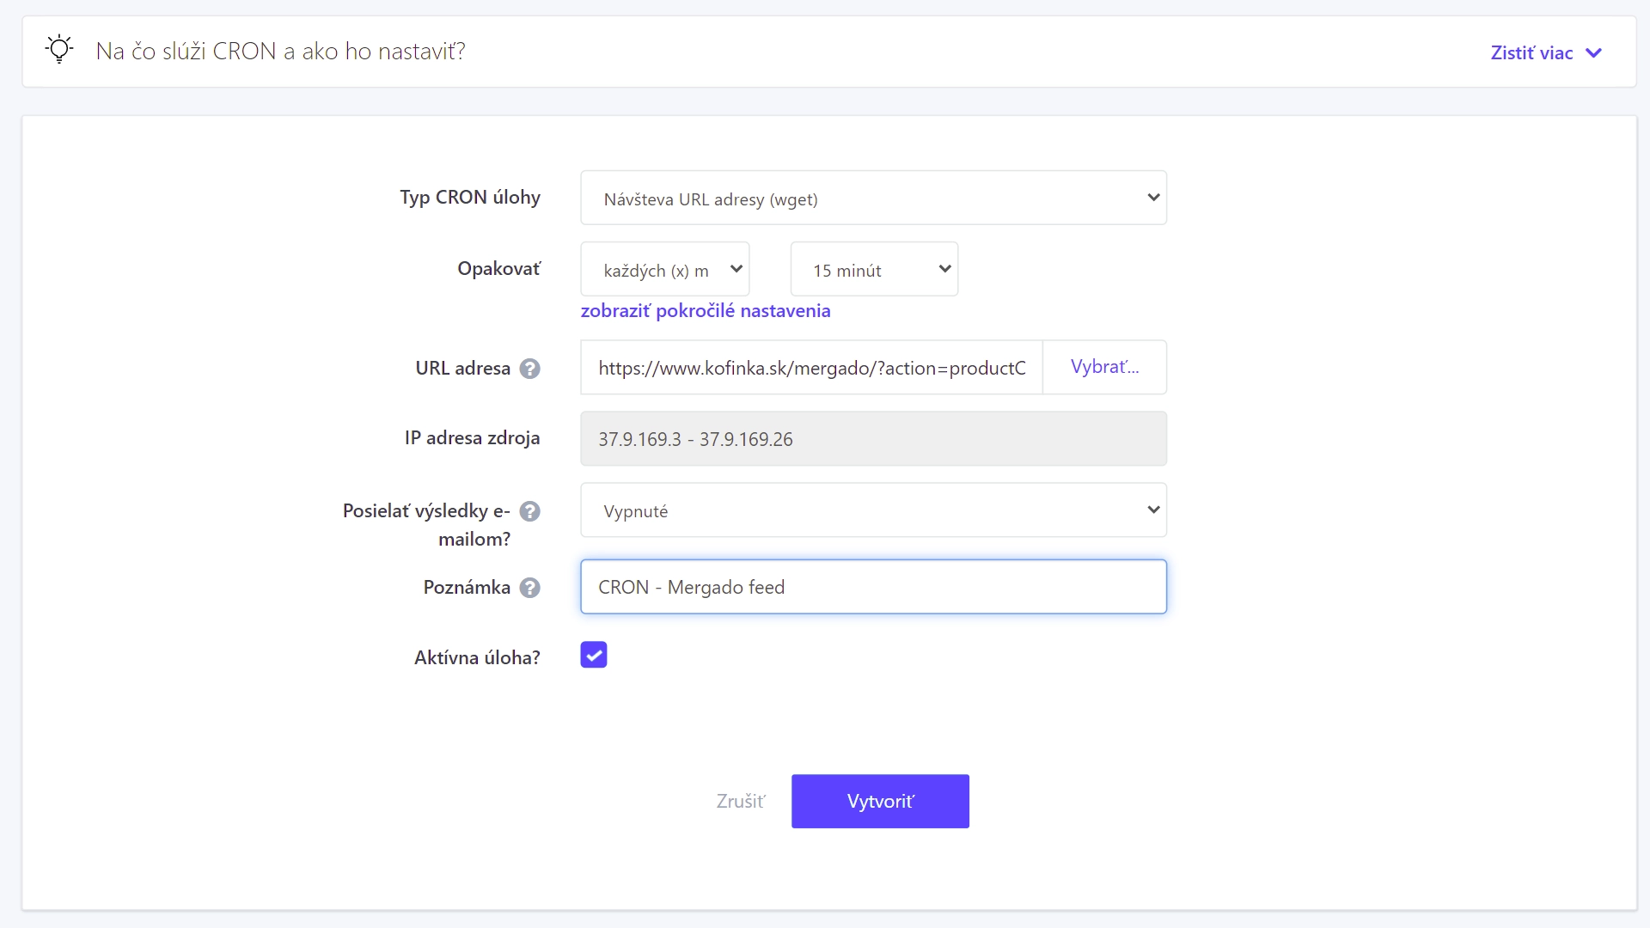Uncheck the Aktívna úloha checkbox
The height and width of the screenshot is (928, 1650).
point(594,655)
